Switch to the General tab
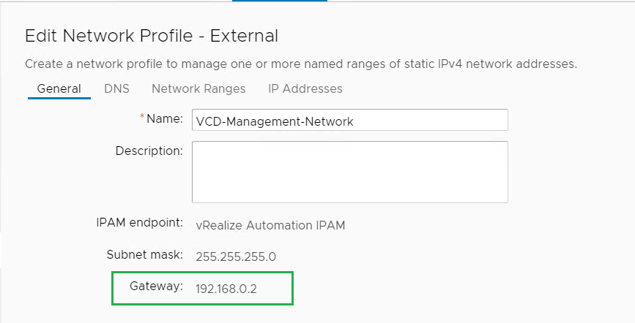This screenshot has height=323, width=635. 59,88
